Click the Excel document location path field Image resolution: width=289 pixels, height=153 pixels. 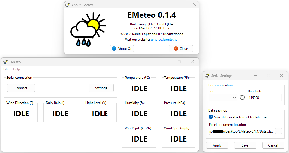(x=241, y=131)
